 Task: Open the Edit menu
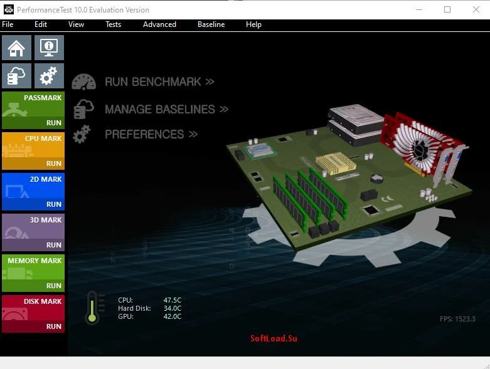41,24
